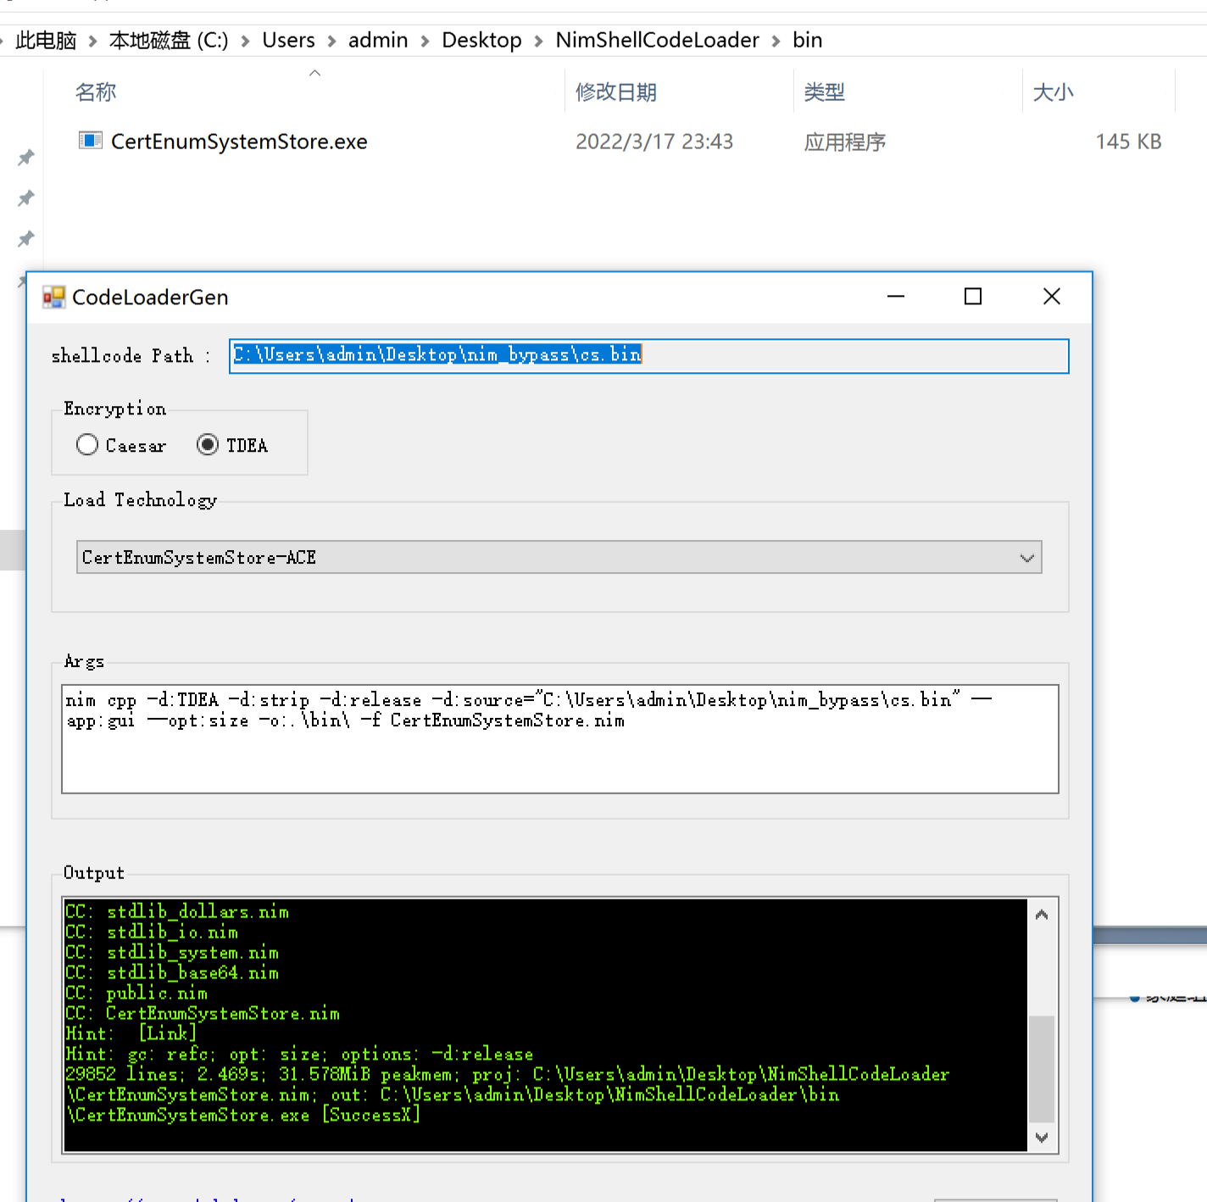Click the CodeLoaderGen window app icon
This screenshot has height=1202, width=1207.
pyautogui.click(x=54, y=297)
